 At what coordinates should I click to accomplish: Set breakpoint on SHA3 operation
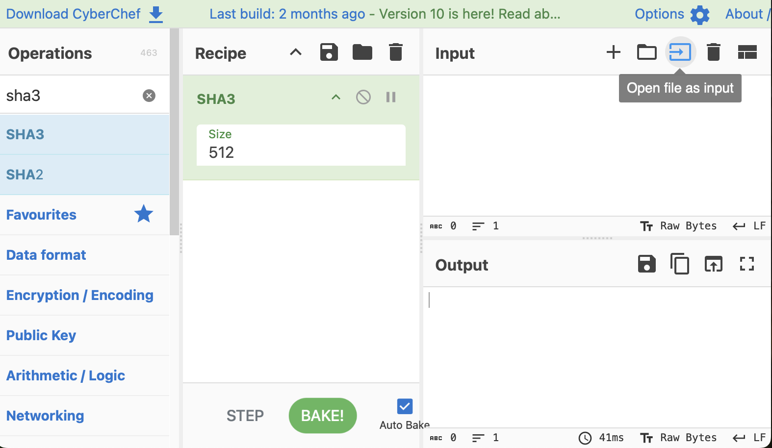pos(391,97)
